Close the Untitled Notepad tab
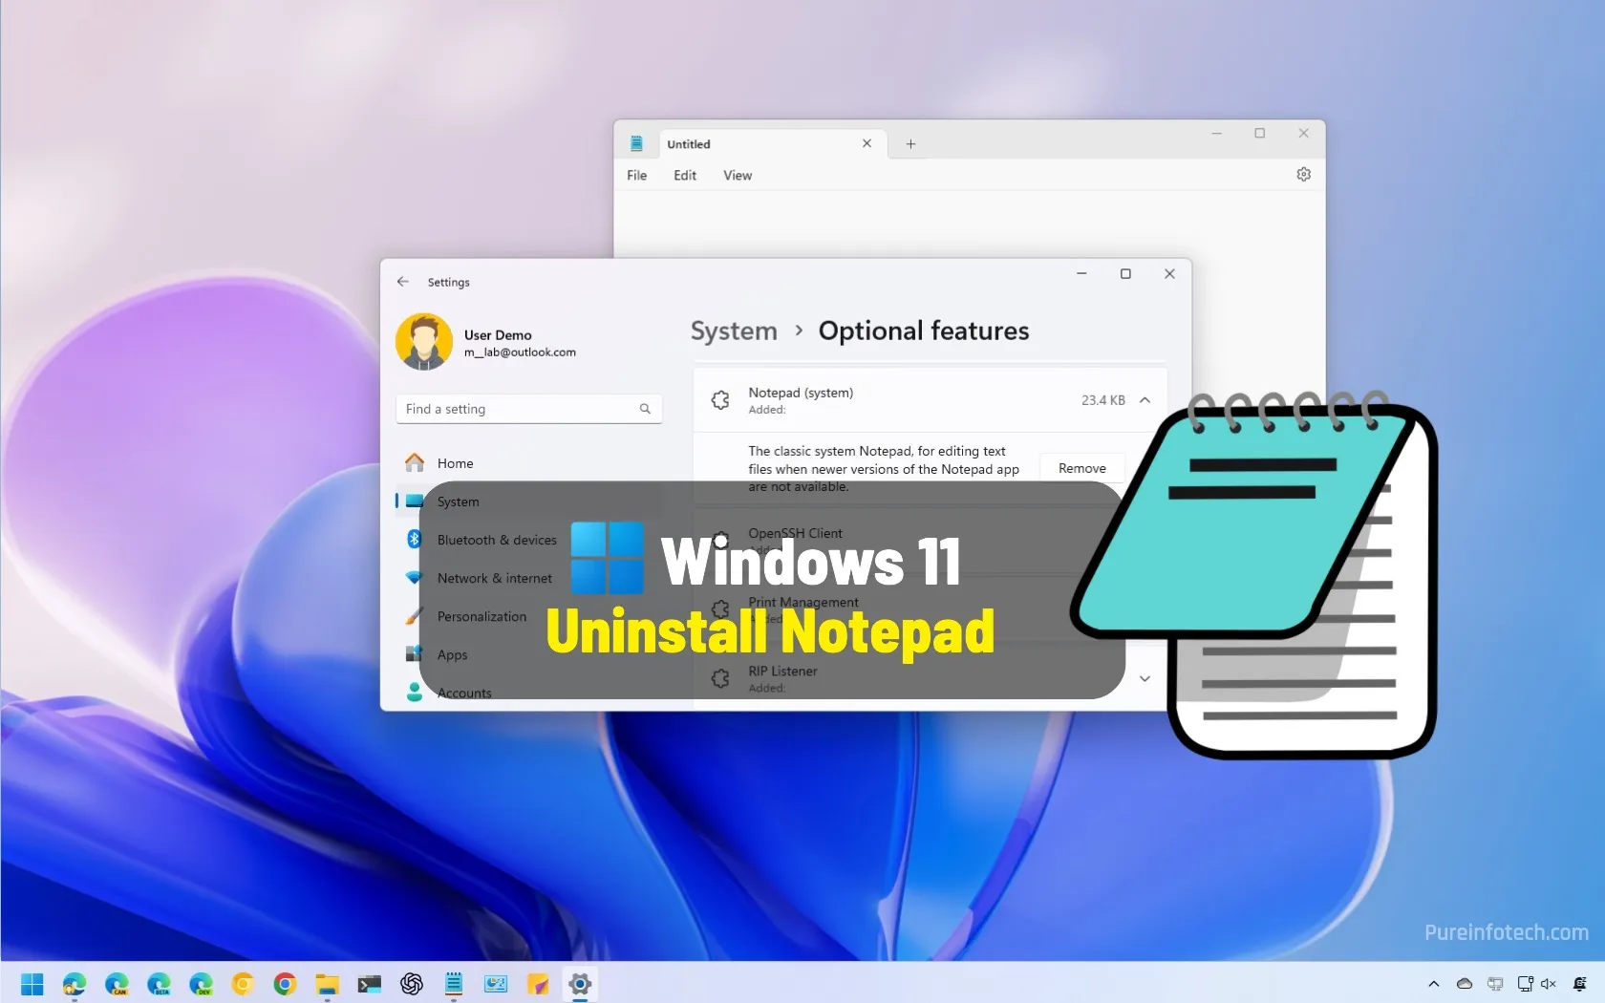1605x1003 pixels. tap(867, 143)
